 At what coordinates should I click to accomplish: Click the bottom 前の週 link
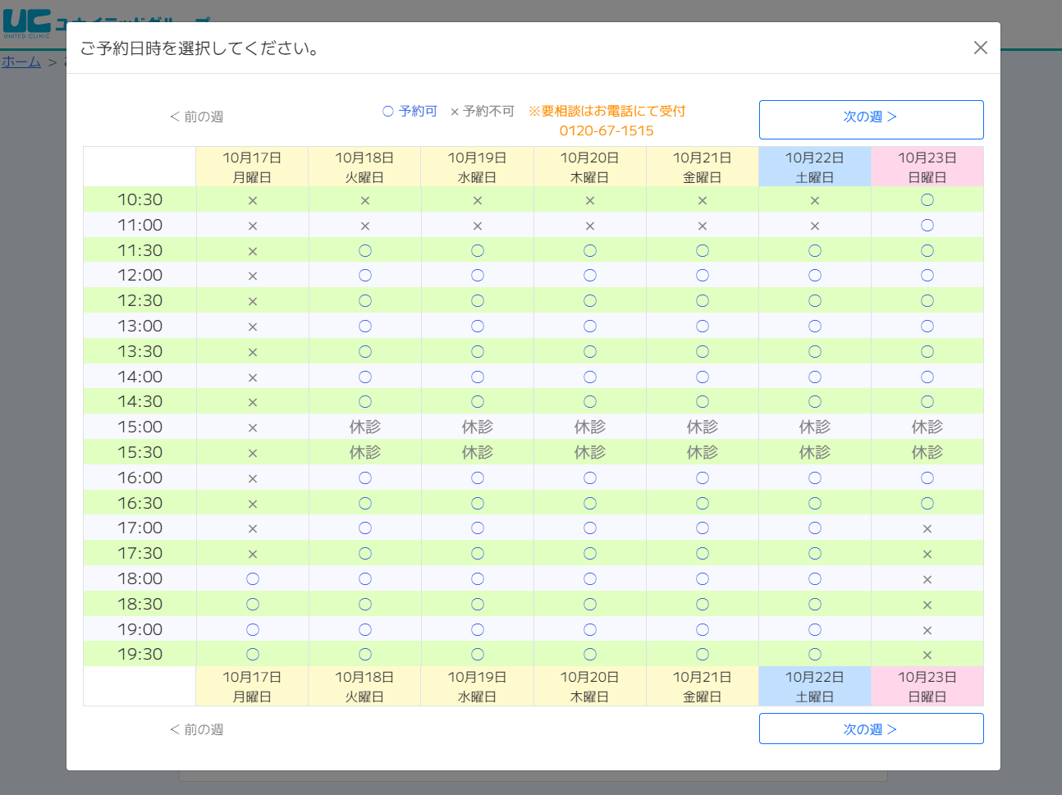197,729
